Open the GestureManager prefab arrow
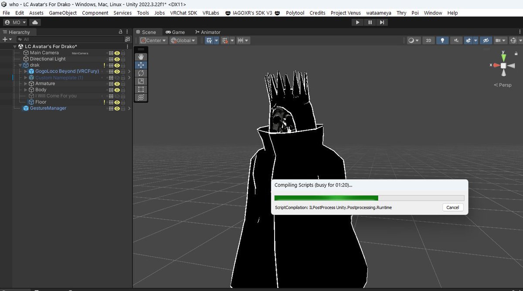The height and width of the screenshot is (291, 523). tap(129, 108)
